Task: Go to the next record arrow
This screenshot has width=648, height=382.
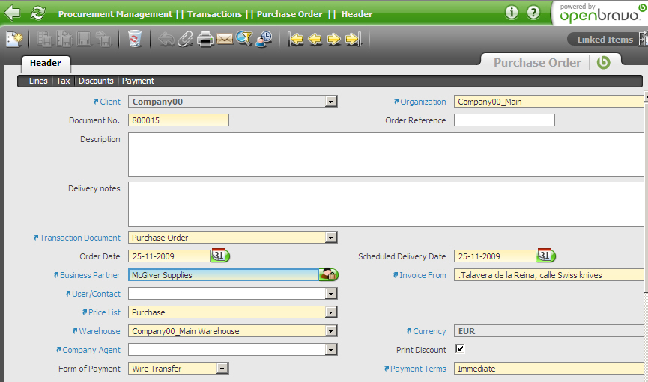Action: pos(334,39)
